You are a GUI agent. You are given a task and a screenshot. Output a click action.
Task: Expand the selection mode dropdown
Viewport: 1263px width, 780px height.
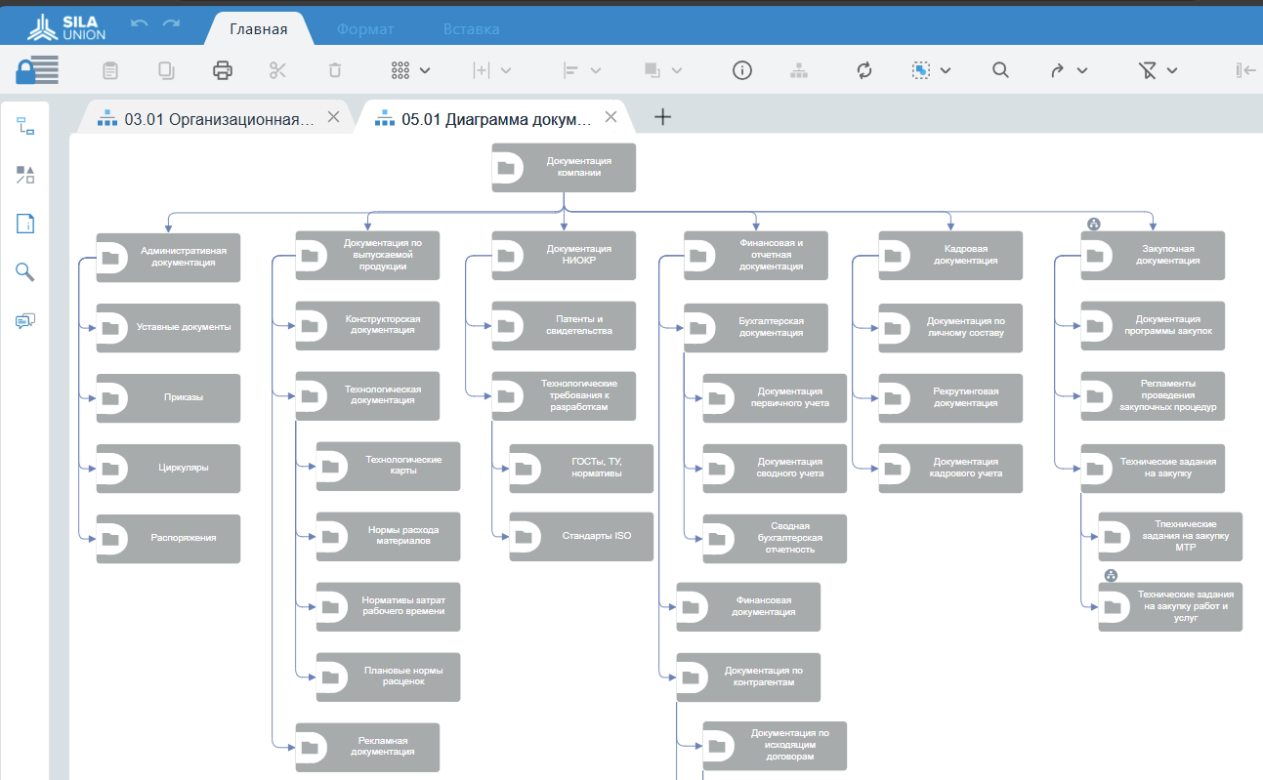[x=932, y=70]
